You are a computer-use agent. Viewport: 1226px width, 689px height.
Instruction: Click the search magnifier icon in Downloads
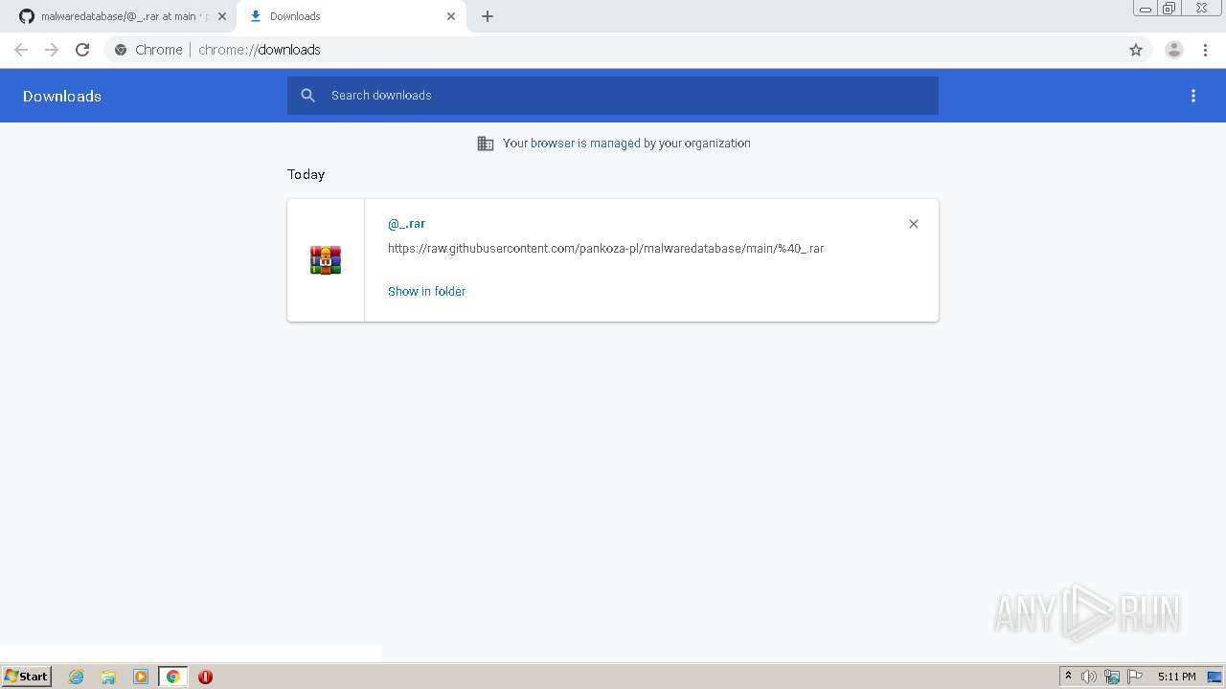click(307, 96)
